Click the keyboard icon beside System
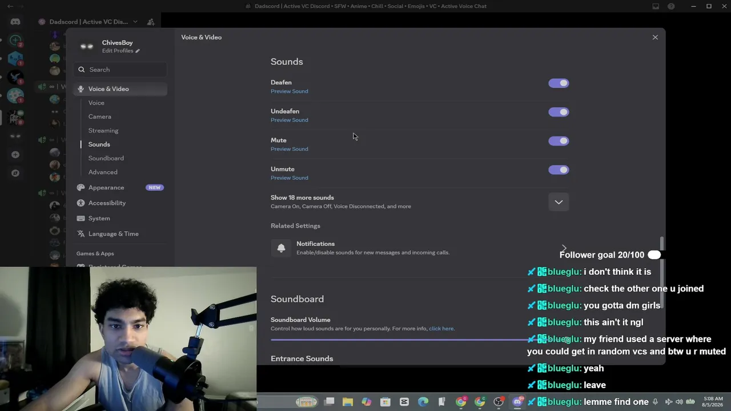Screen dimensions: 731x411 click(x=81, y=219)
